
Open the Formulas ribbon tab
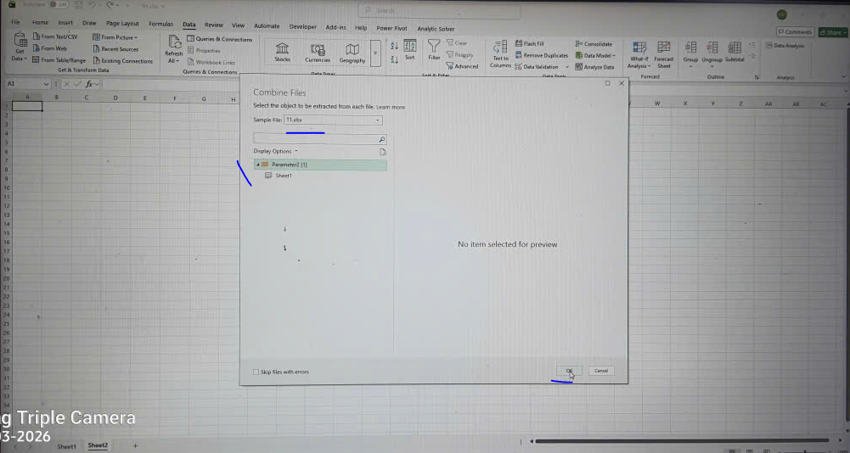point(160,24)
